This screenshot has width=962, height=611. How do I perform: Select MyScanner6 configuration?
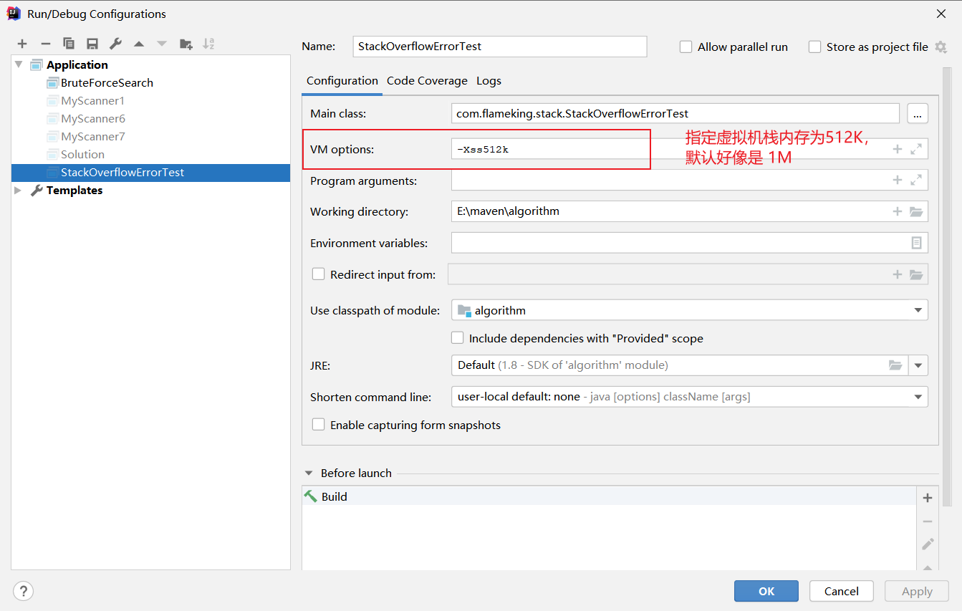click(x=92, y=118)
